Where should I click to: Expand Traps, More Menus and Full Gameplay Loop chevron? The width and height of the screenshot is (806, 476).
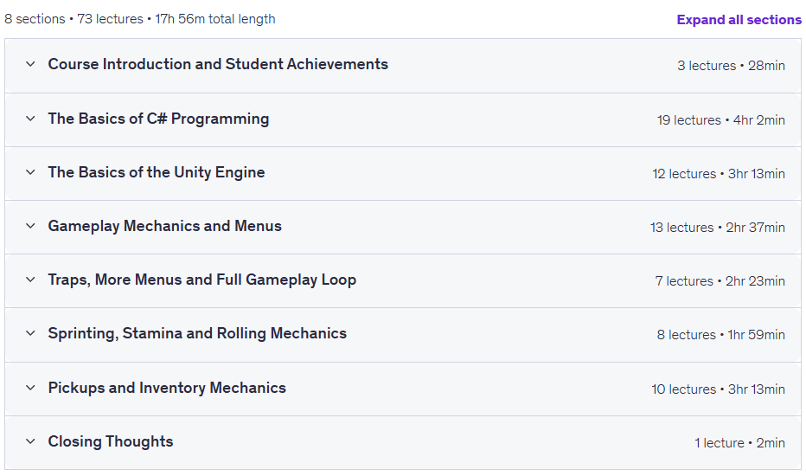pyautogui.click(x=30, y=280)
